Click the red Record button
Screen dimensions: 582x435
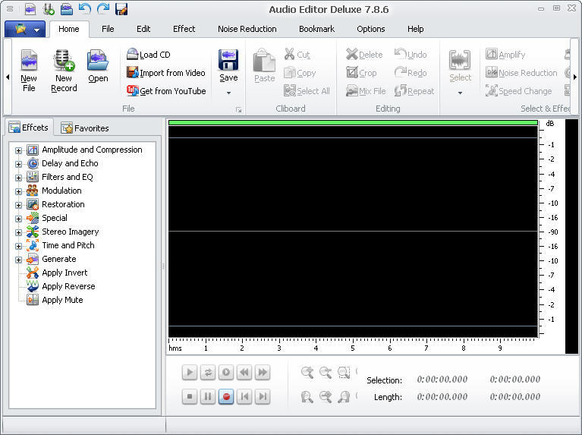pos(226,397)
